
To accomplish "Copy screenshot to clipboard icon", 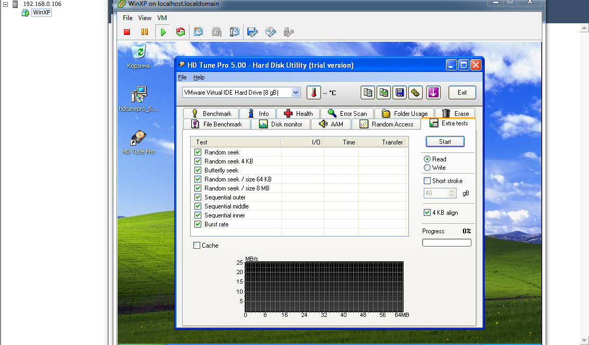I will pos(384,93).
